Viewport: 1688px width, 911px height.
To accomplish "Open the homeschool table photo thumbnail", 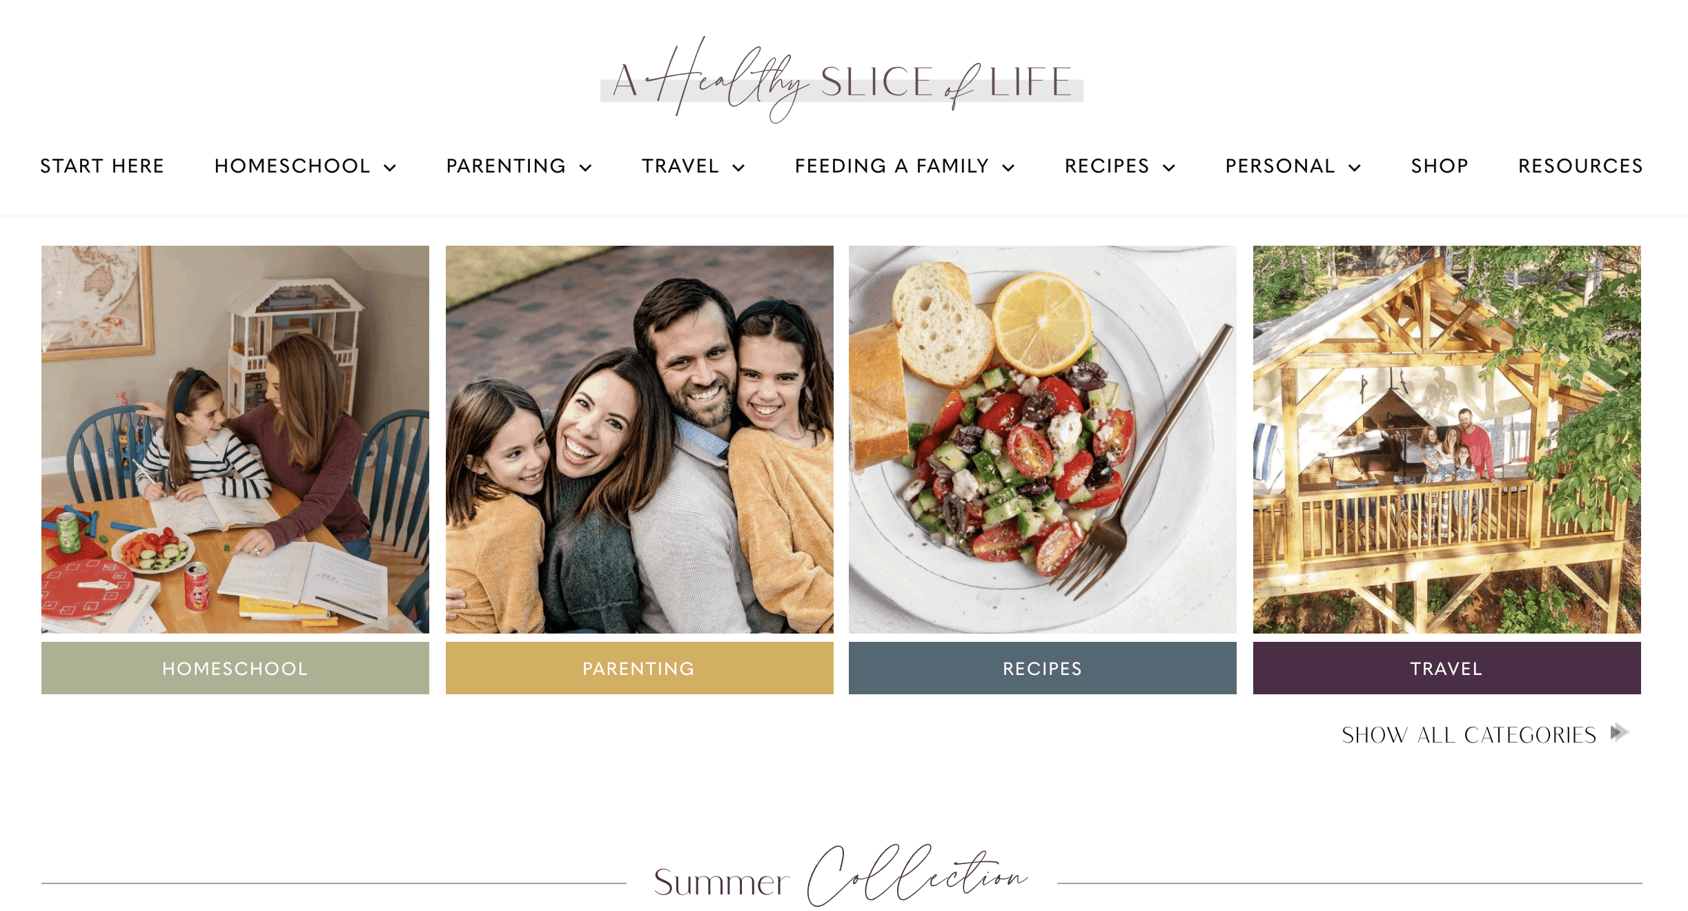I will pos(235,440).
